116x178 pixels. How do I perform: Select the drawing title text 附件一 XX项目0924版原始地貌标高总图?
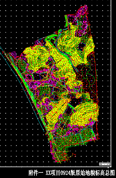(x=72, y=173)
